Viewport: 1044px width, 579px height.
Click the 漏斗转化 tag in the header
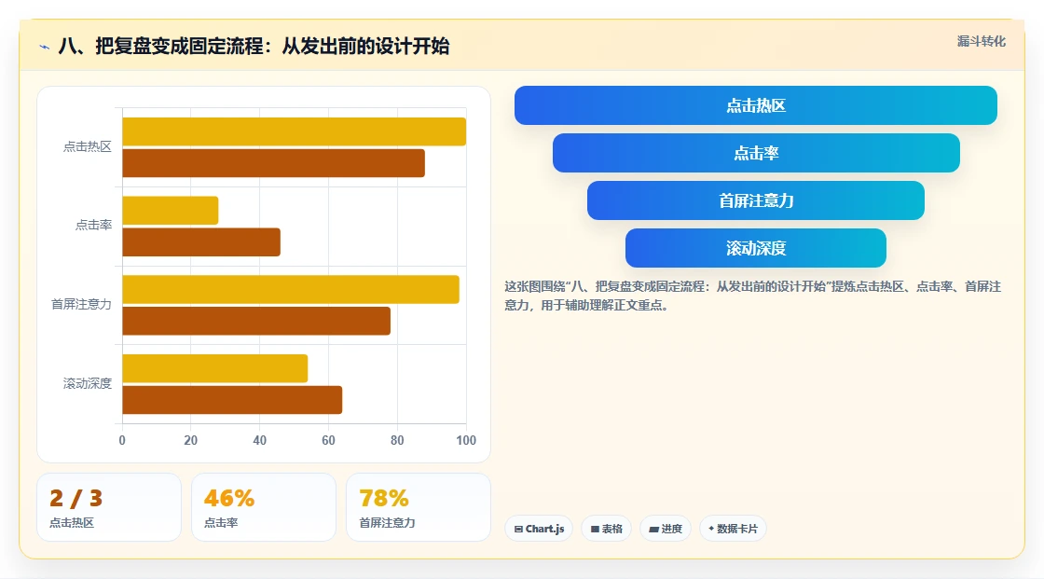tap(981, 41)
